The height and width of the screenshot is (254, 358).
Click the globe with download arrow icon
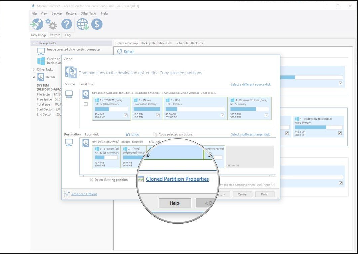click(82, 24)
